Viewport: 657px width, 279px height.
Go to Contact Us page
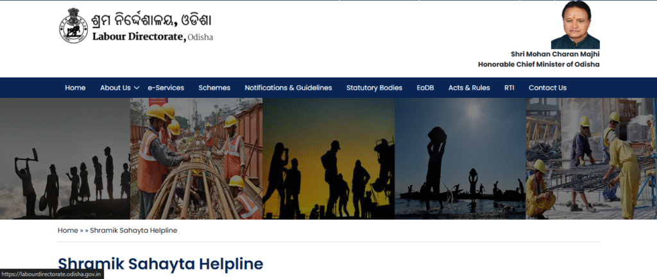547,88
